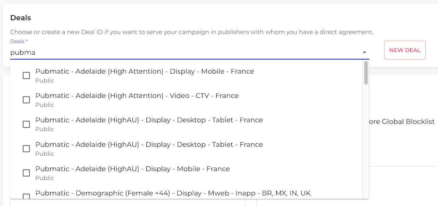This screenshot has height=206, width=438.
Task: Enable the first HighAU Desktop Tablet France checkbox
Action: pos(26,124)
